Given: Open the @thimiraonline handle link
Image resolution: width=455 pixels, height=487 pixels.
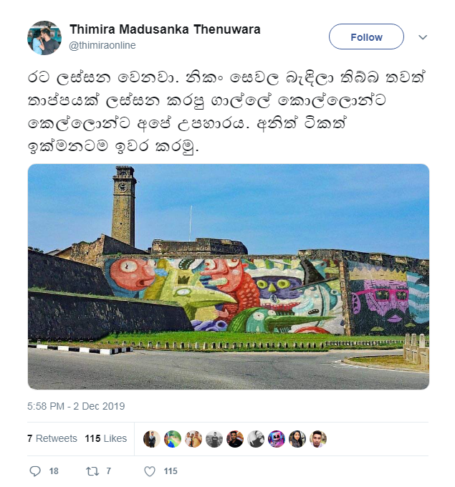Looking at the screenshot, I should [102, 45].
